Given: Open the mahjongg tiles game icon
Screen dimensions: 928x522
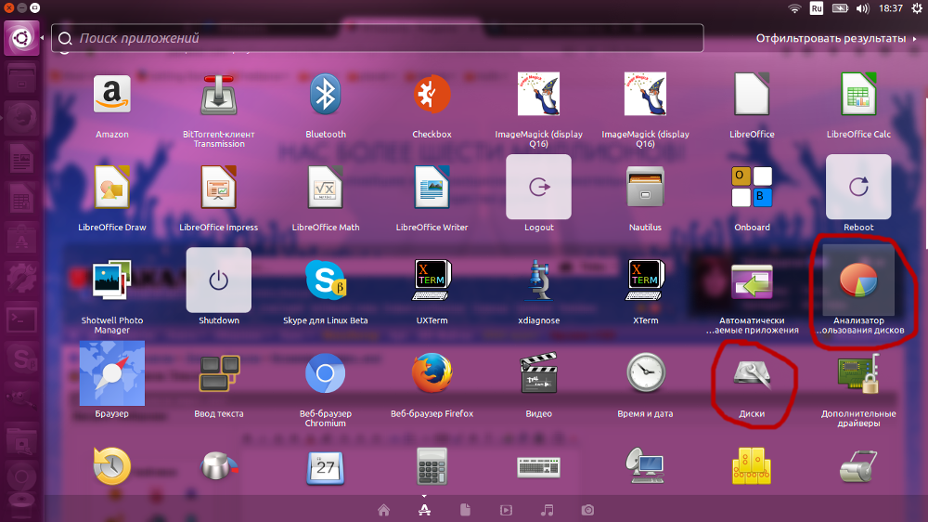Looking at the screenshot, I should pyautogui.click(x=752, y=466).
